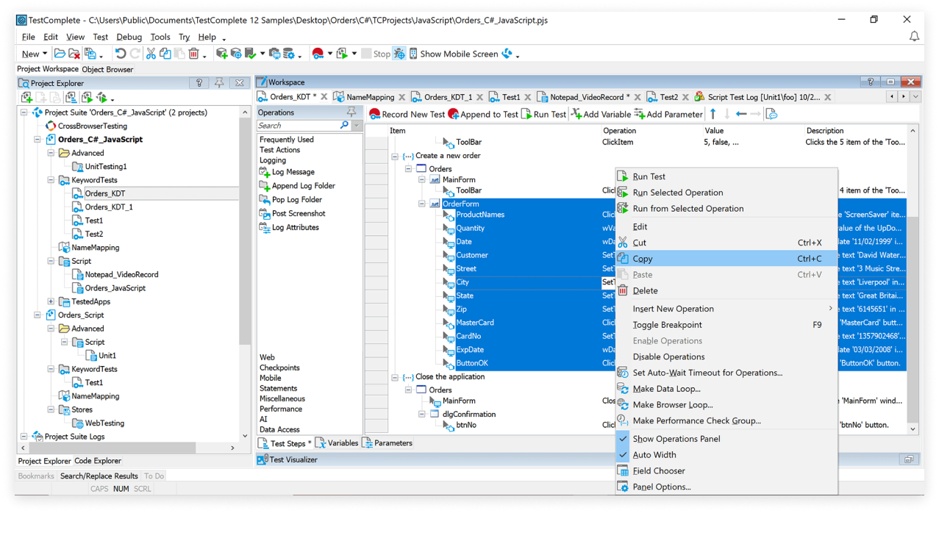The width and height of the screenshot is (939, 541).
Task: Click the Append to Test button
Action: pyautogui.click(x=483, y=114)
